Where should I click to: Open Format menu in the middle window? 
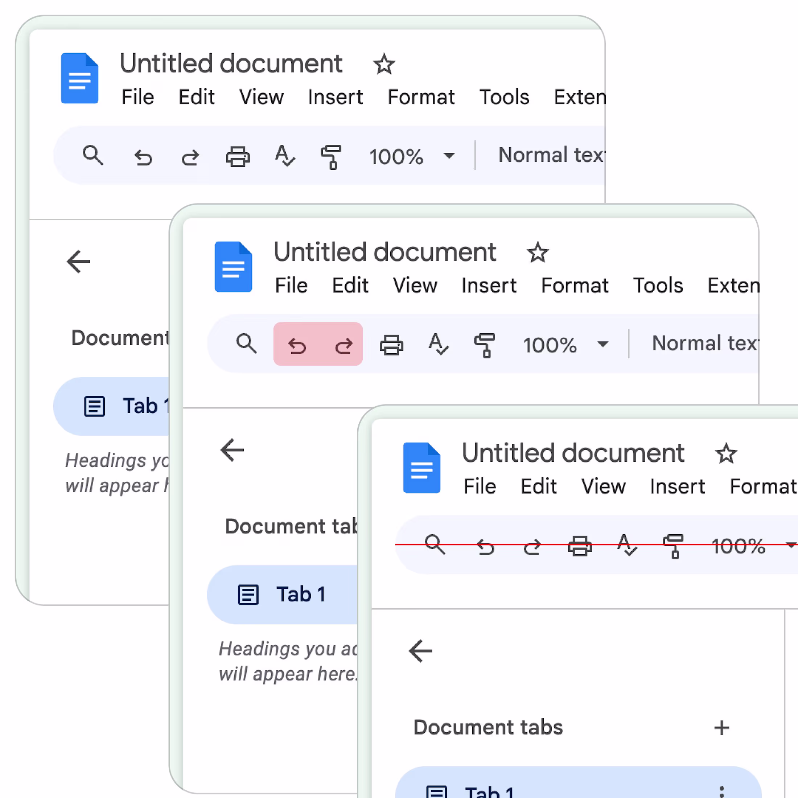point(575,286)
